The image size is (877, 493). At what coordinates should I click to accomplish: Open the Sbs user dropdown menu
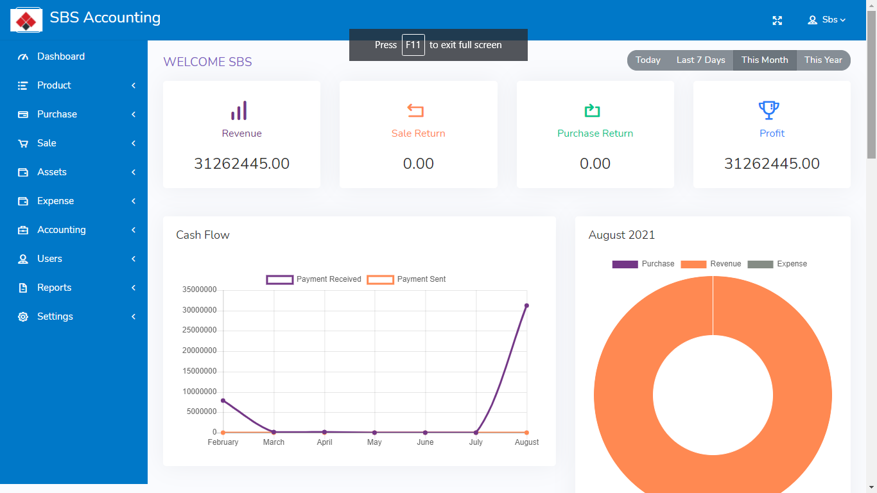pyautogui.click(x=827, y=20)
